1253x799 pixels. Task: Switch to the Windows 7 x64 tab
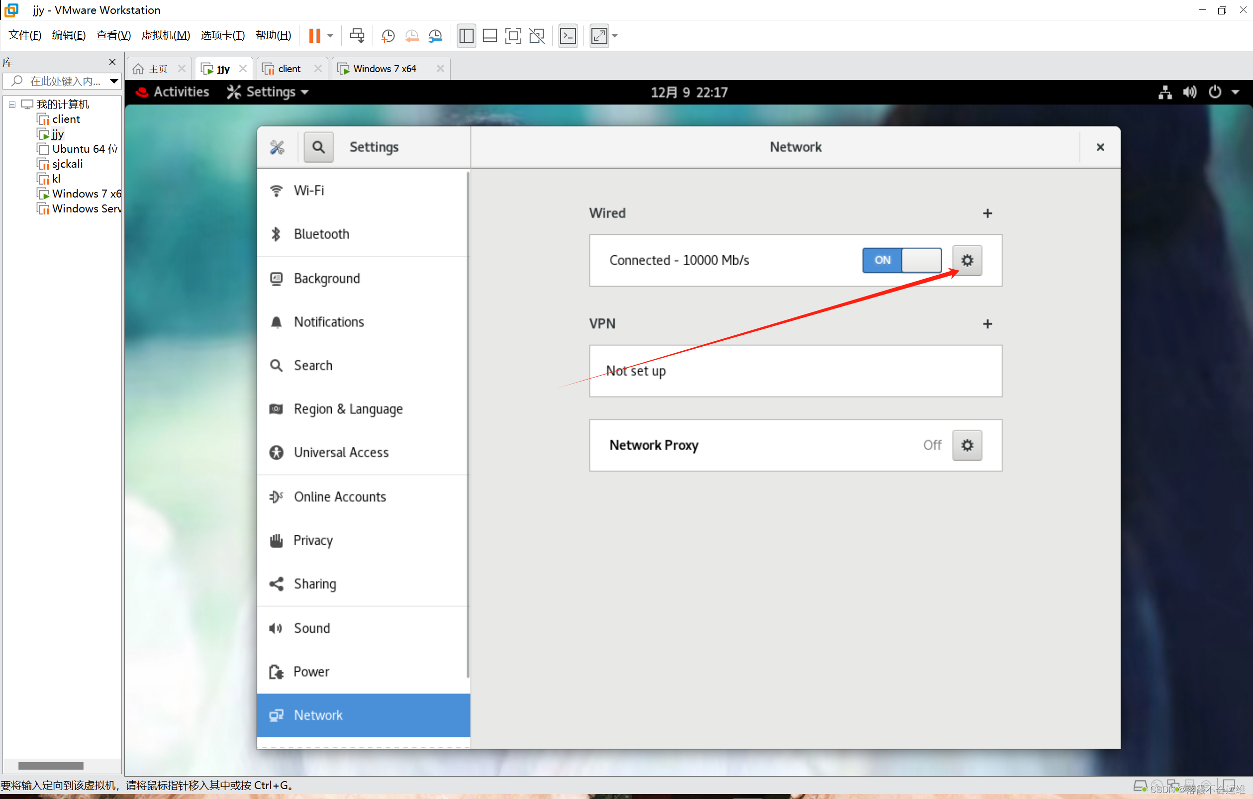click(x=384, y=69)
